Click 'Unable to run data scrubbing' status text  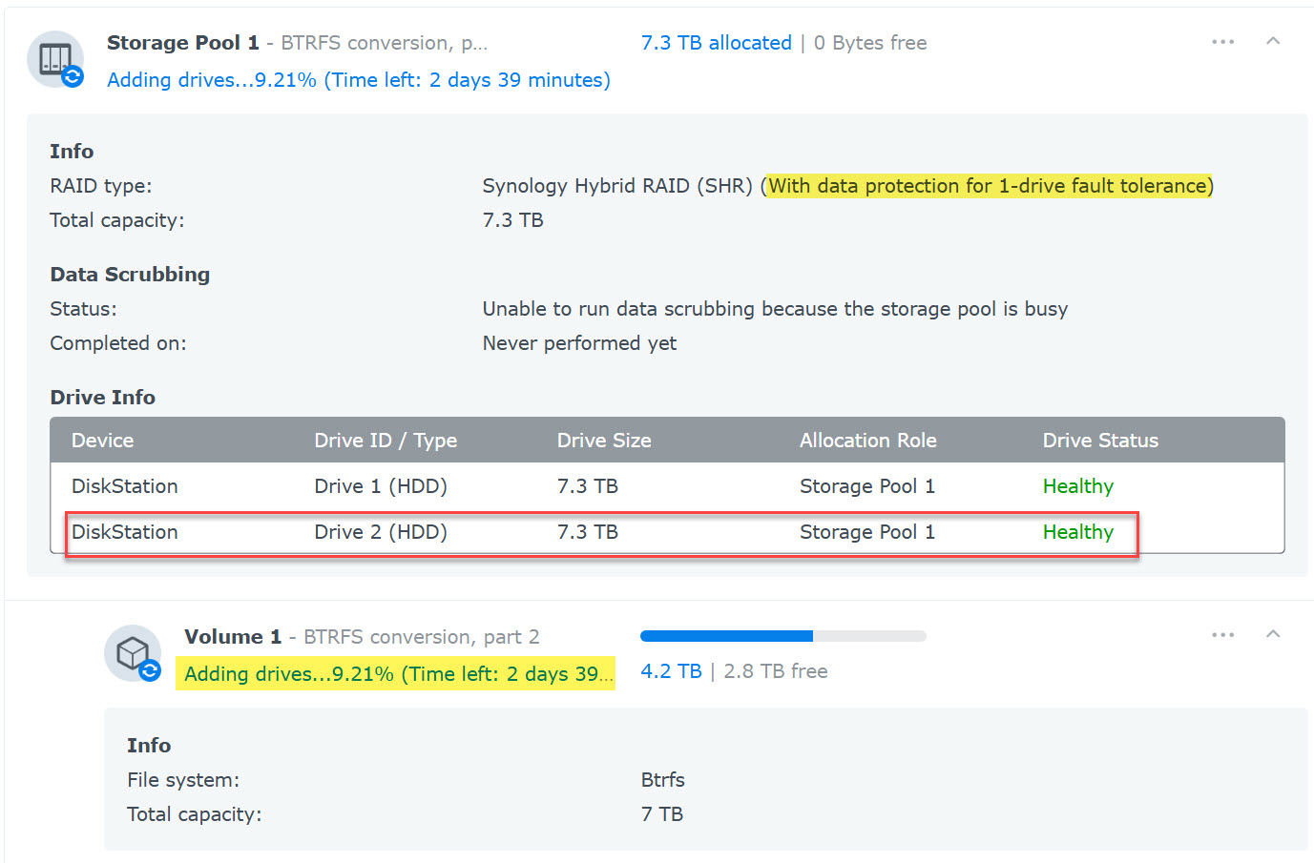[x=775, y=309]
